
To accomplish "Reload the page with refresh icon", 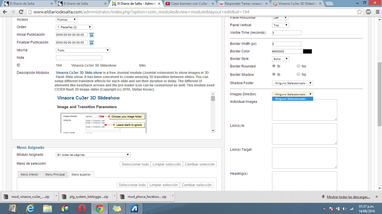I will [21, 12].
